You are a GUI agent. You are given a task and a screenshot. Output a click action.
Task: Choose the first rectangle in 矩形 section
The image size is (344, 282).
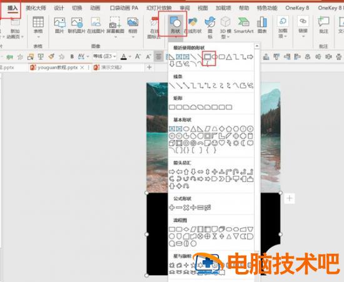(172, 107)
